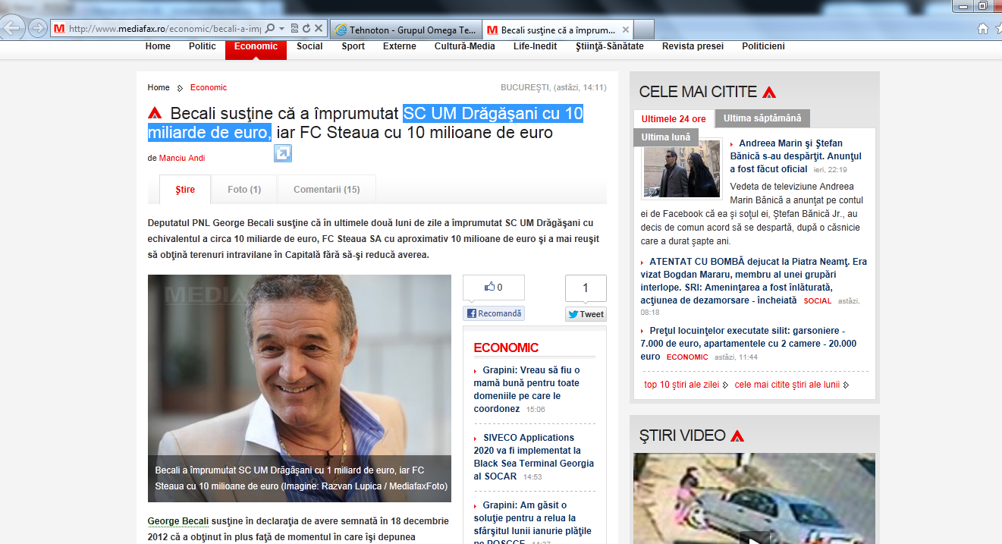Open Prețul locuințelor executate silit headline
The height and width of the screenshot is (544, 1002).
(749, 344)
